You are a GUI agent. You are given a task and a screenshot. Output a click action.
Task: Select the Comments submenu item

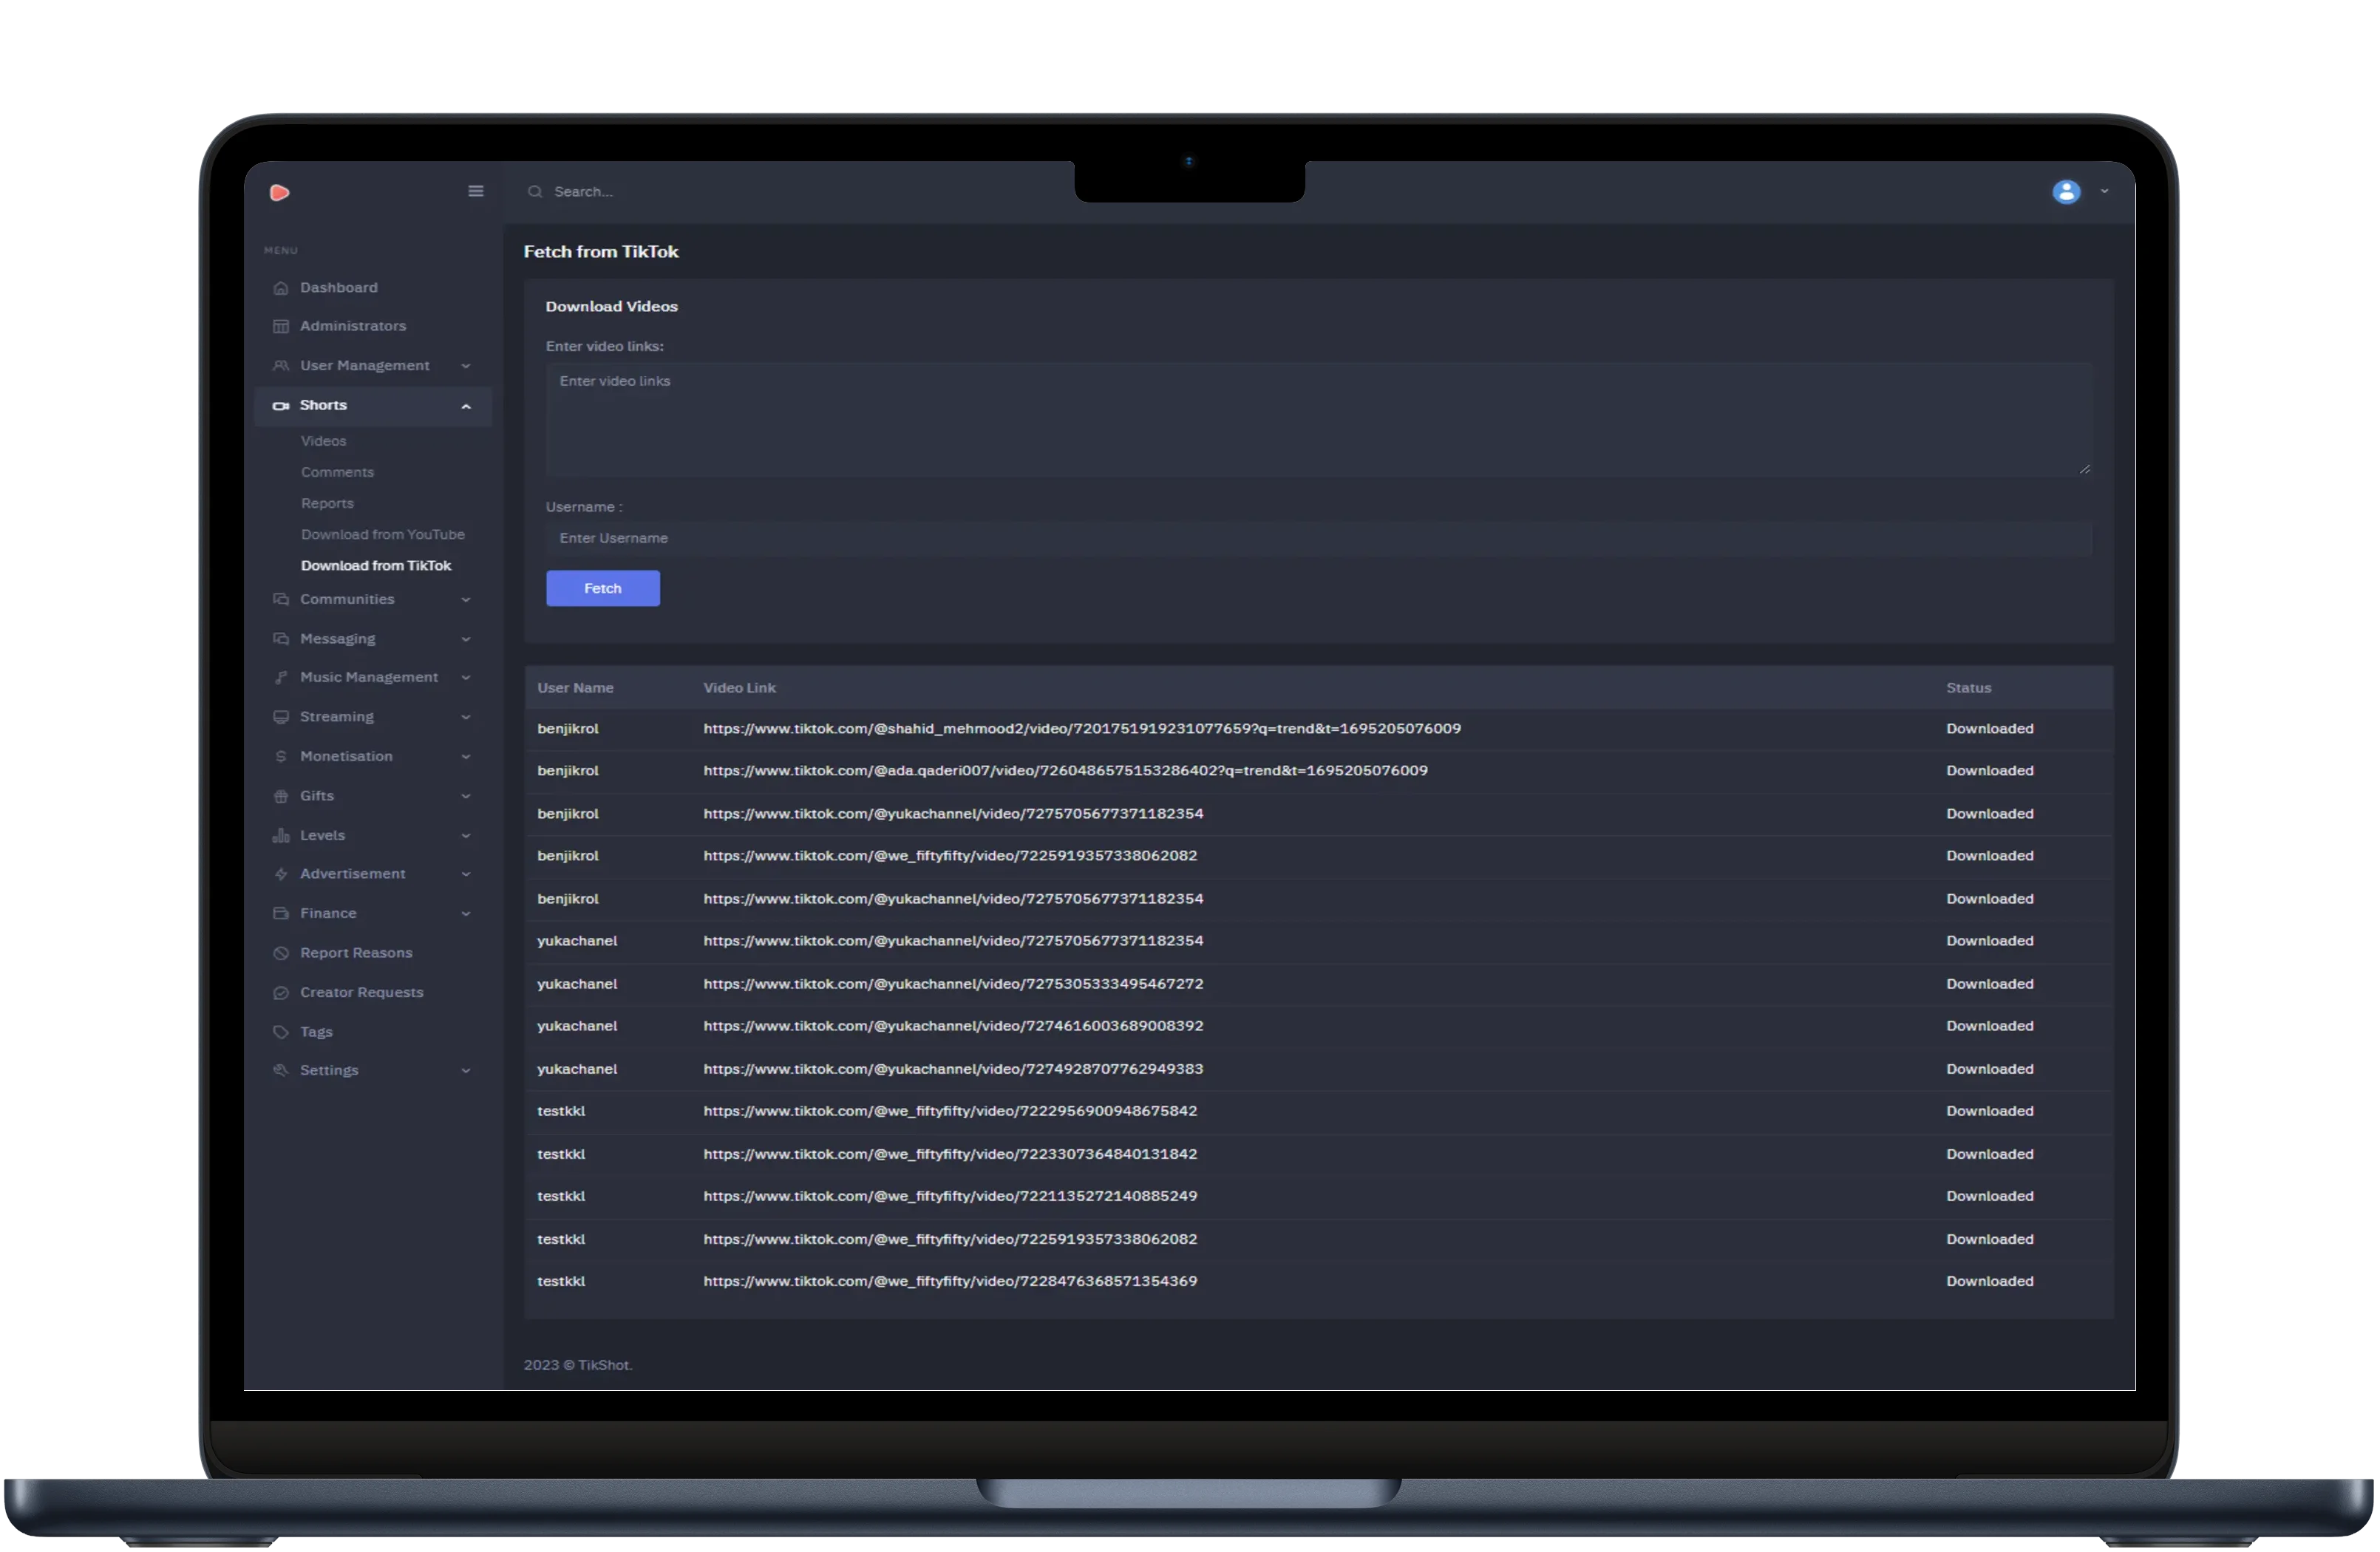[x=337, y=472]
